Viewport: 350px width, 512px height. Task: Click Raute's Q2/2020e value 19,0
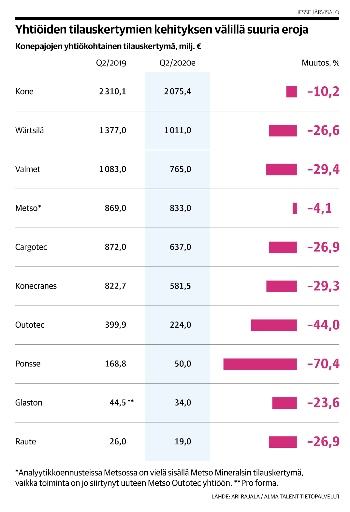pyautogui.click(x=183, y=442)
